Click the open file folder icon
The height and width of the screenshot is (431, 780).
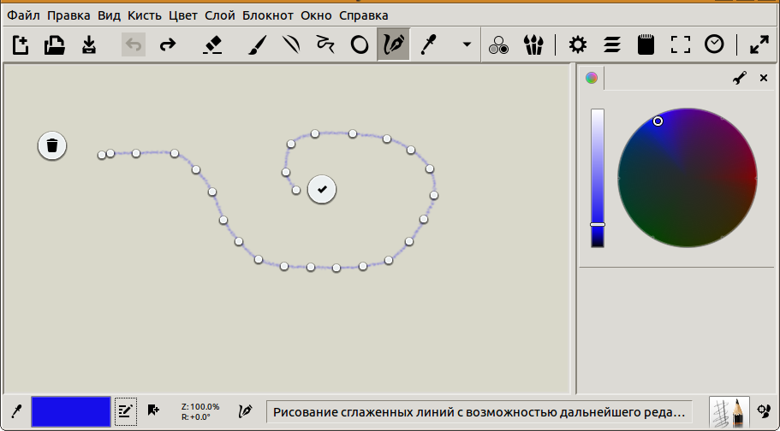[55, 45]
